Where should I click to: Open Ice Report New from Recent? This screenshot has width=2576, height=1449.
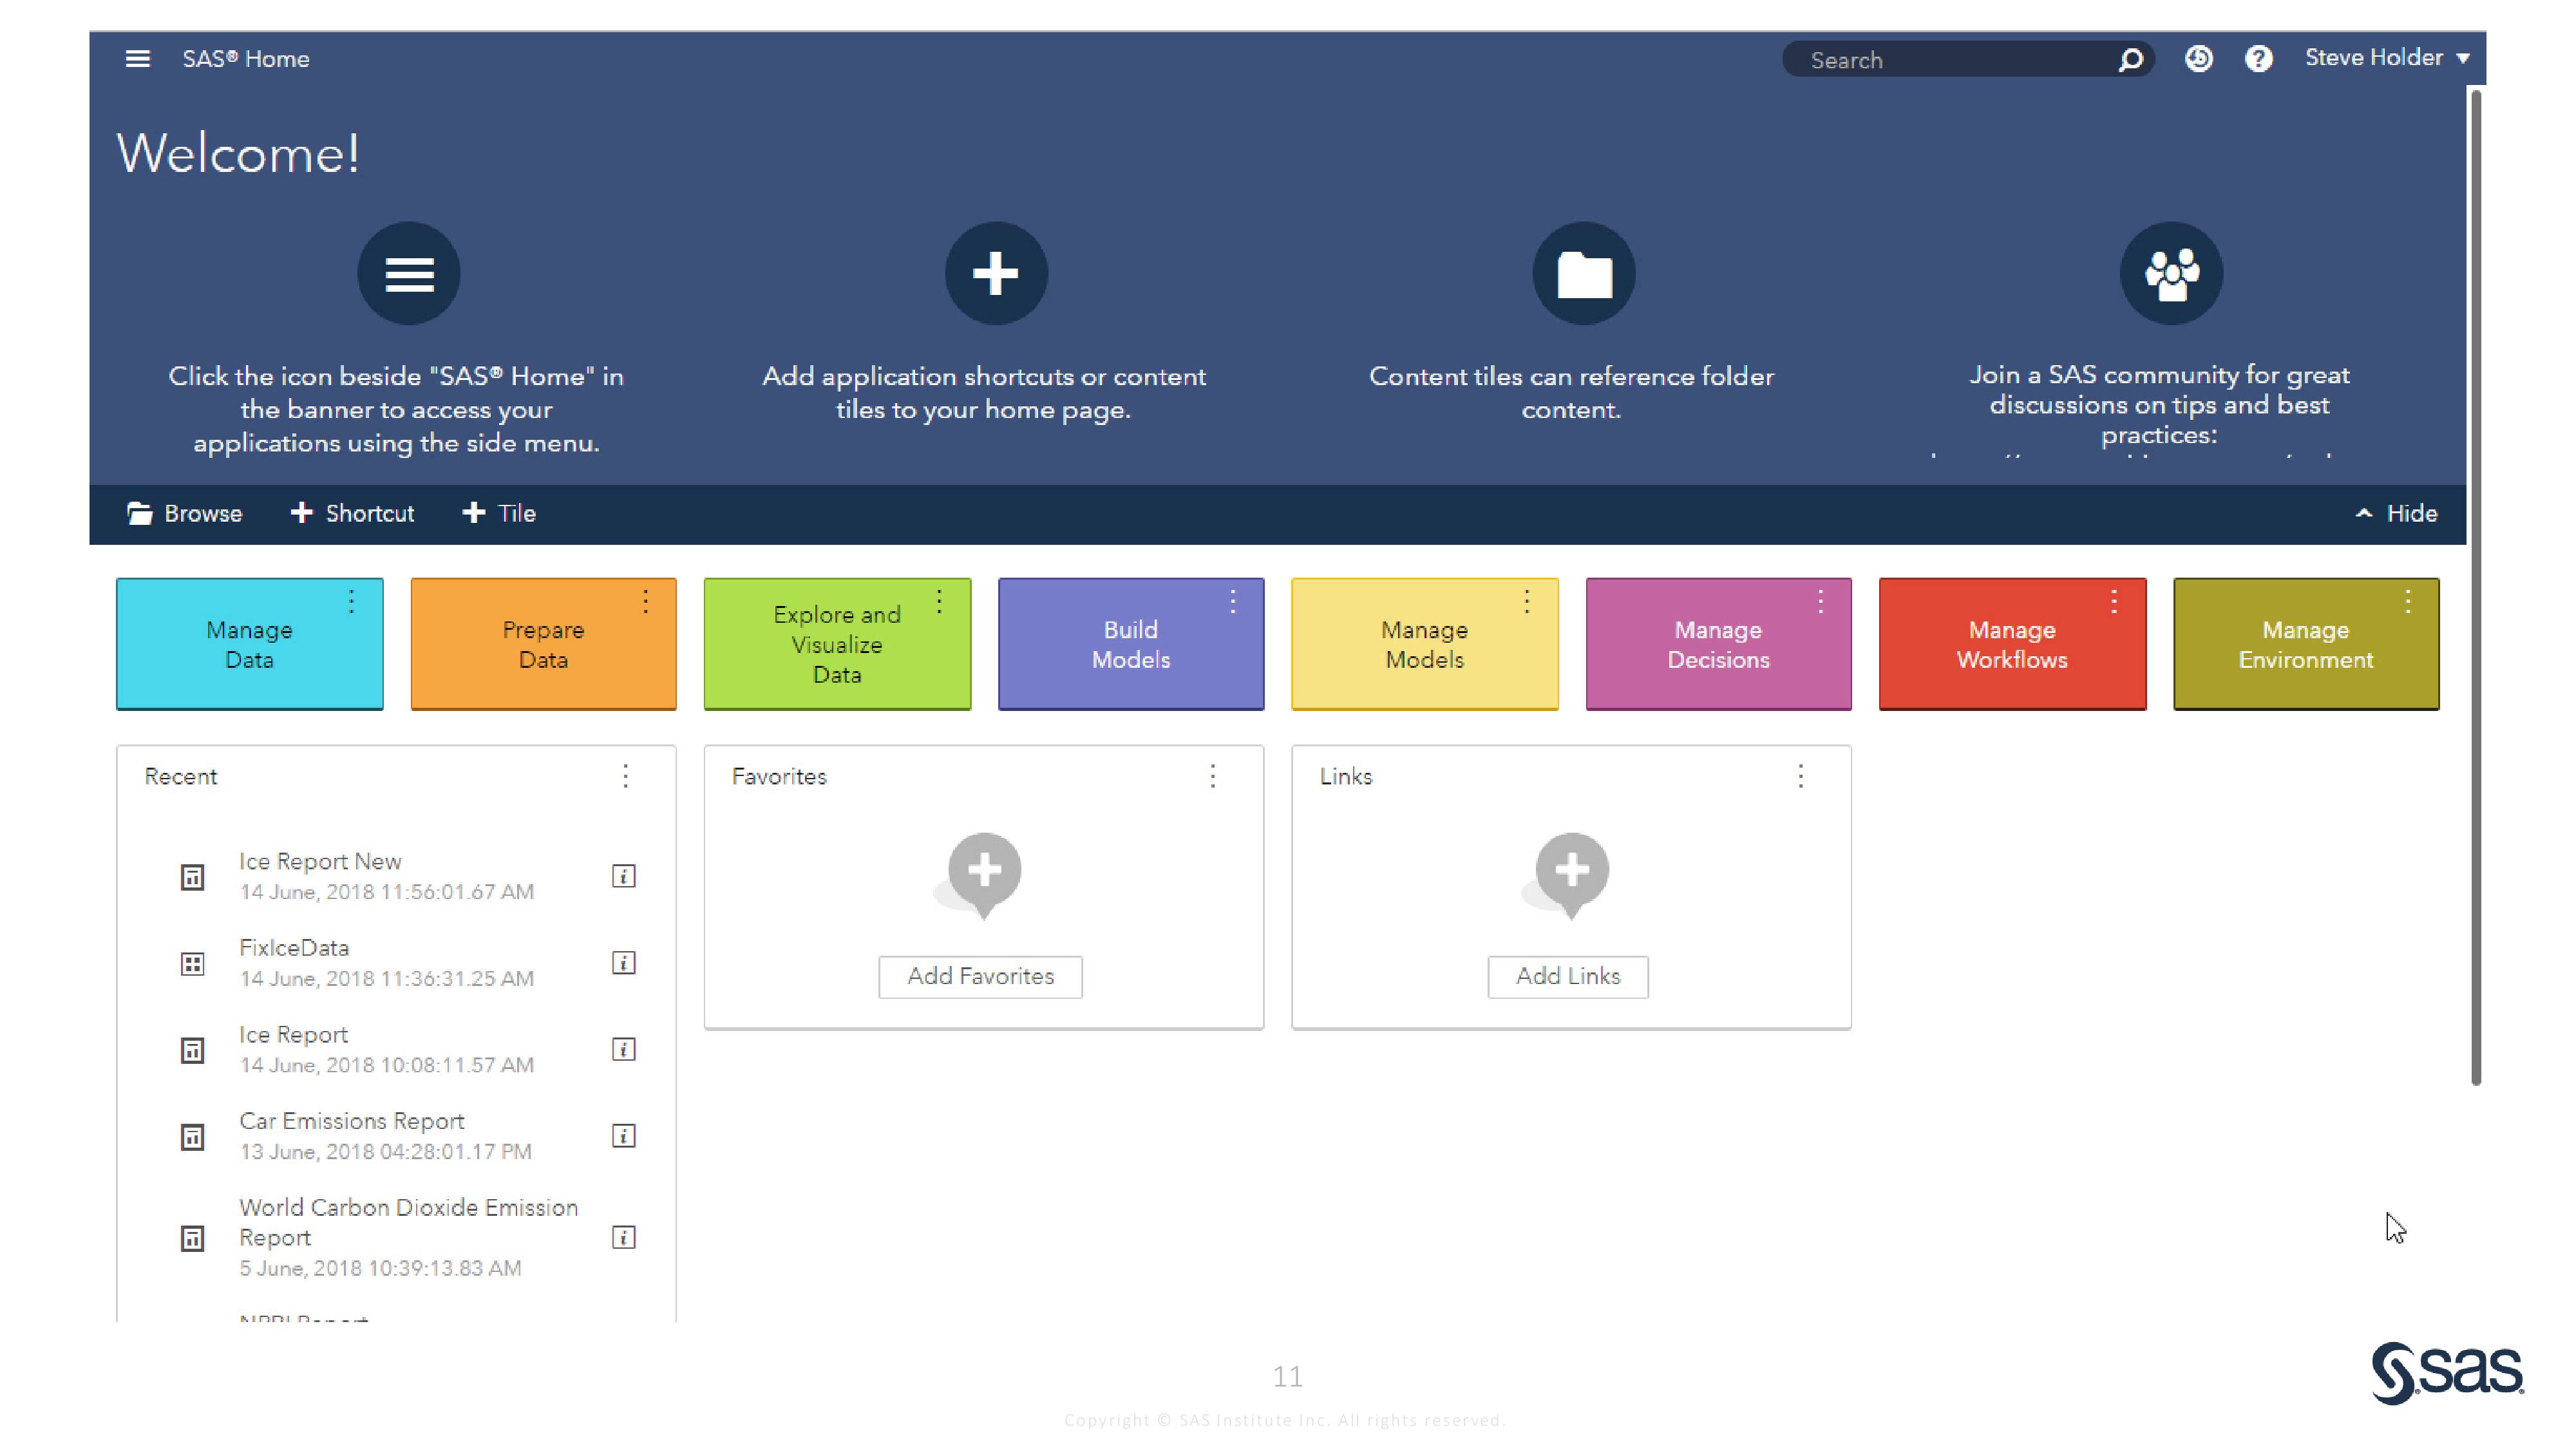pyautogui.click(x=320, y=861)
